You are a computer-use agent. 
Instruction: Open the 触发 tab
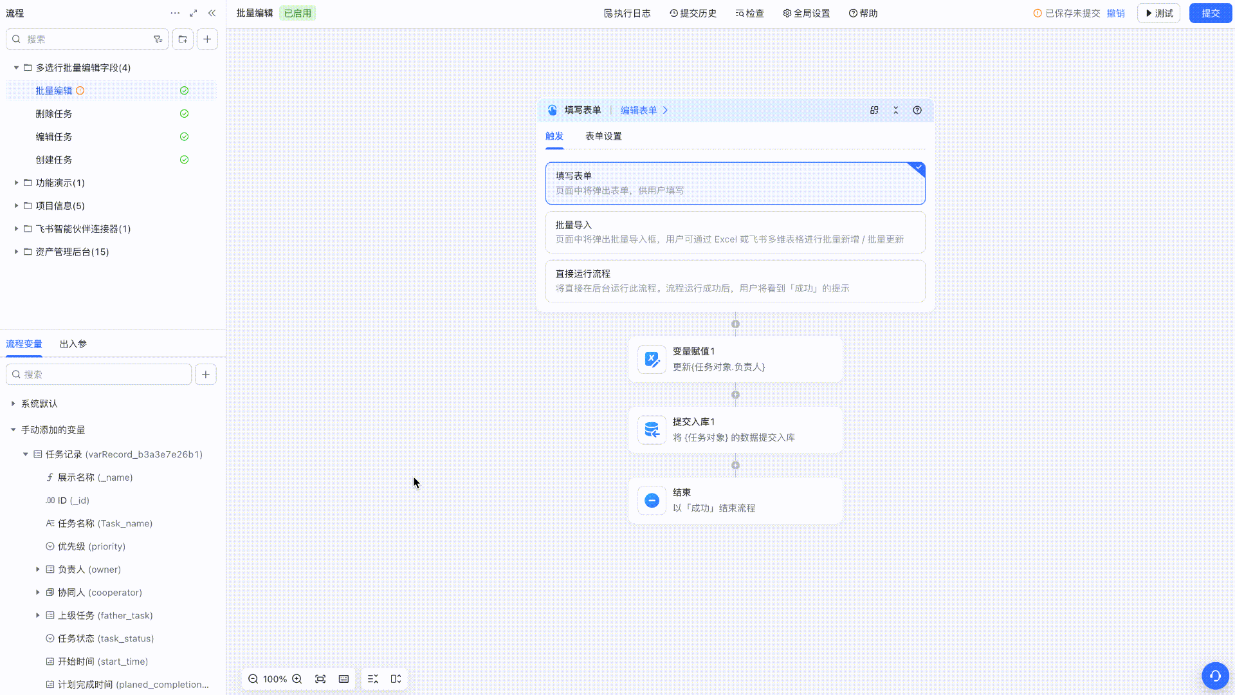[x=554, y=136]
